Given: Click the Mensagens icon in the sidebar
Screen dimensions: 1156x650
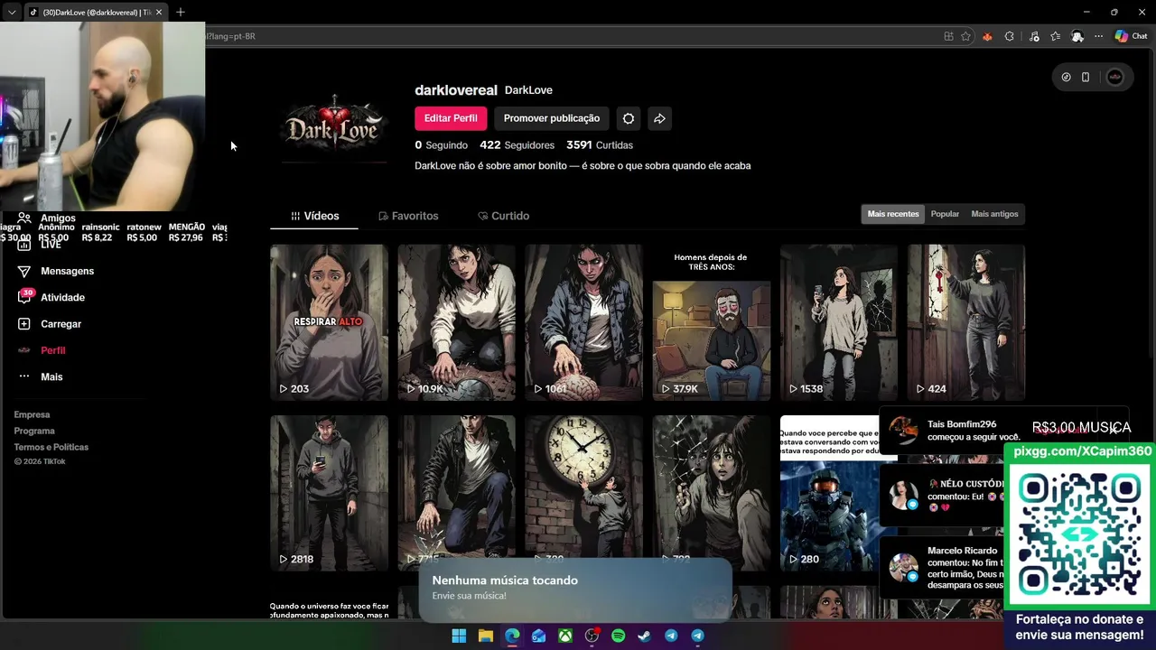Looking at the screenshot, I should pos(24,271).
